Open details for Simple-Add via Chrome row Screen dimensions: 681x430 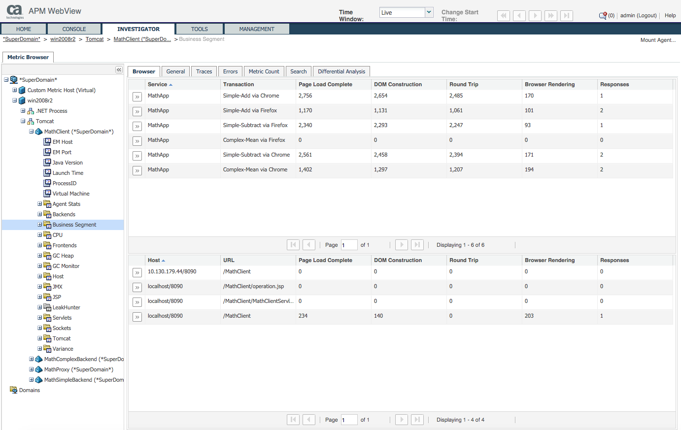click(x=137, y=97)
